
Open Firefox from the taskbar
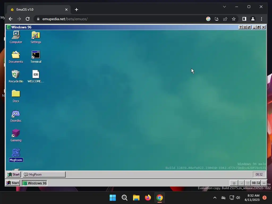click(148, 198)
